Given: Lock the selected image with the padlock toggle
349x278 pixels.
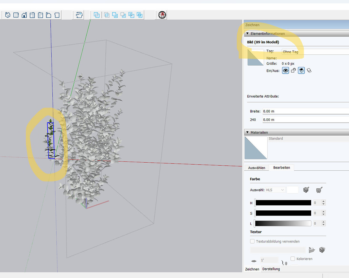Looking at the screenshot, I should coord(293,70).
